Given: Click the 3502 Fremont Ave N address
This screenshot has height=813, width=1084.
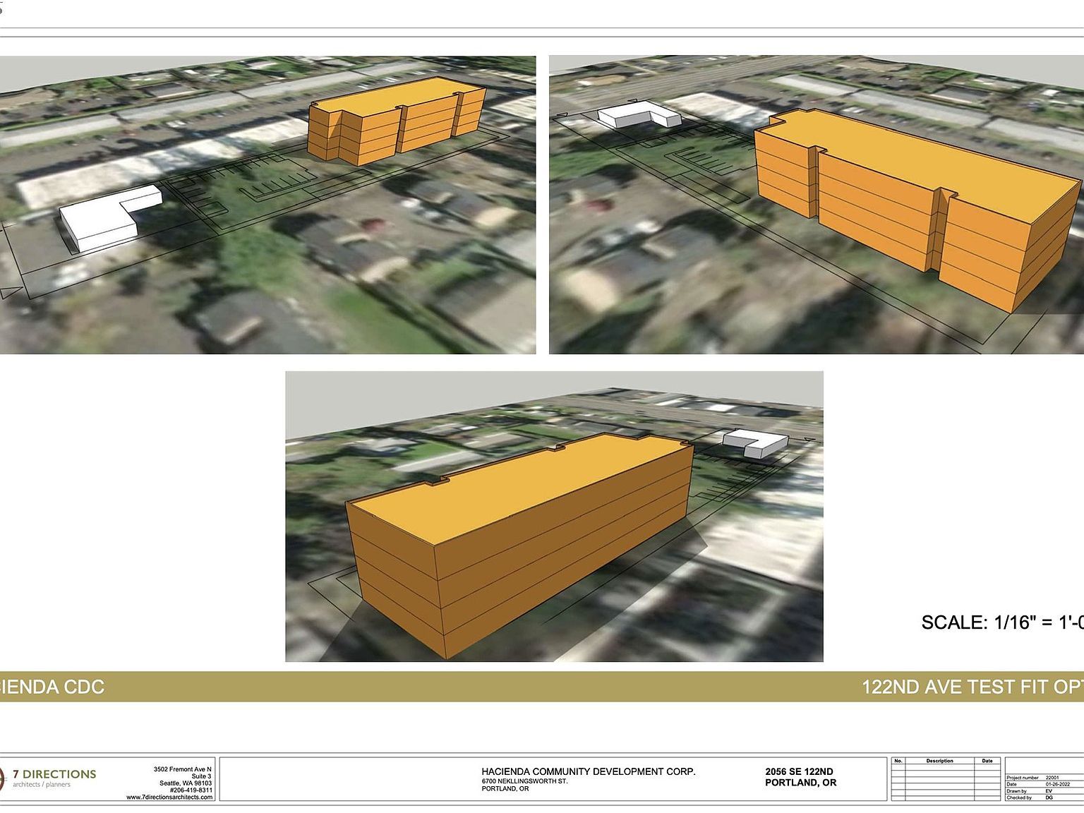Looking at the screenshot, I should [x=182, y=769].
